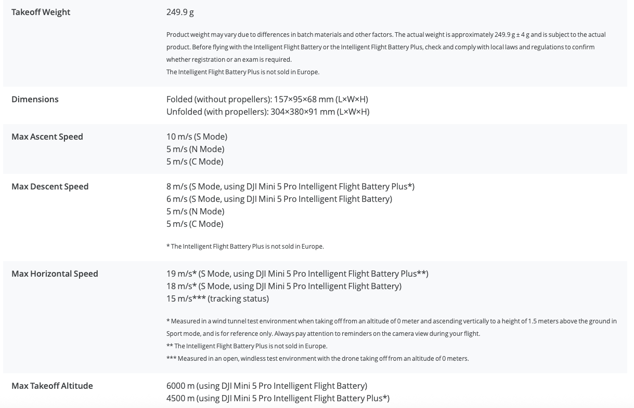Click the 8 m/s descent speed line

tap(290, 186)
